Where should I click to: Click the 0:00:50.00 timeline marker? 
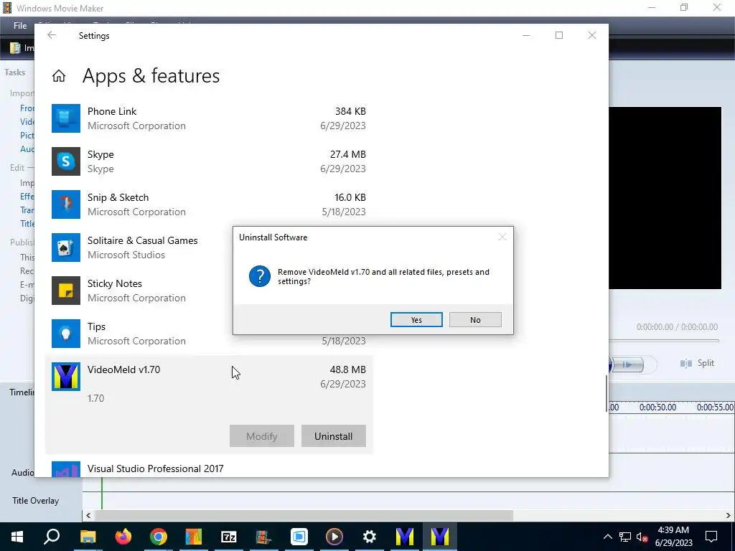(x=657, y=408)
